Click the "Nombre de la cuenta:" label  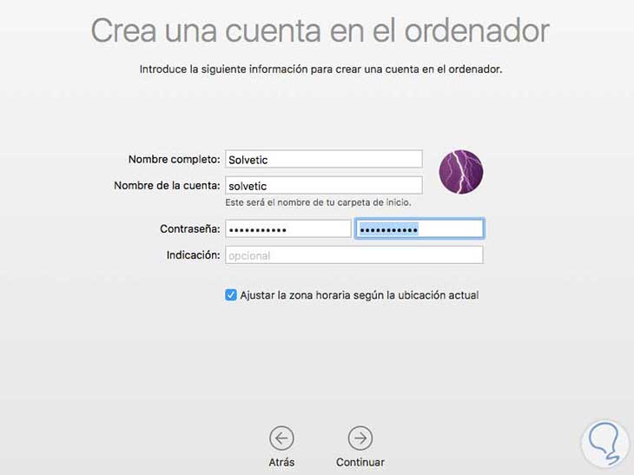tap(167, 186)
